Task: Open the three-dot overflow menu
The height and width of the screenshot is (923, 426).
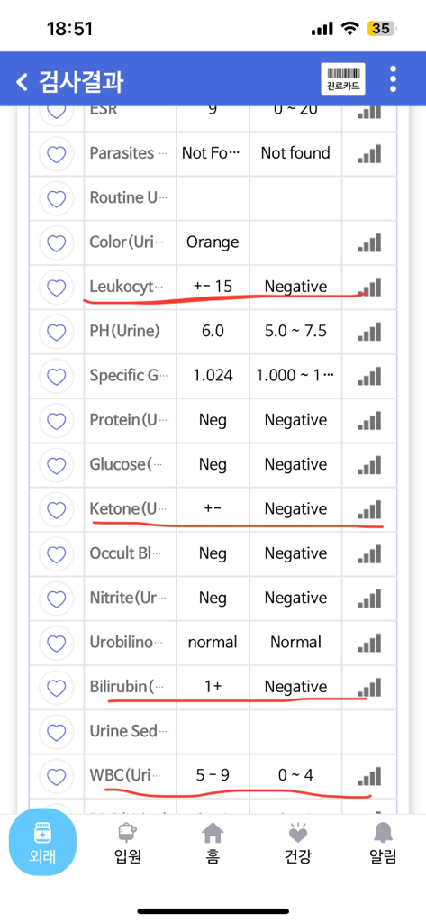Action: point(393,79)
